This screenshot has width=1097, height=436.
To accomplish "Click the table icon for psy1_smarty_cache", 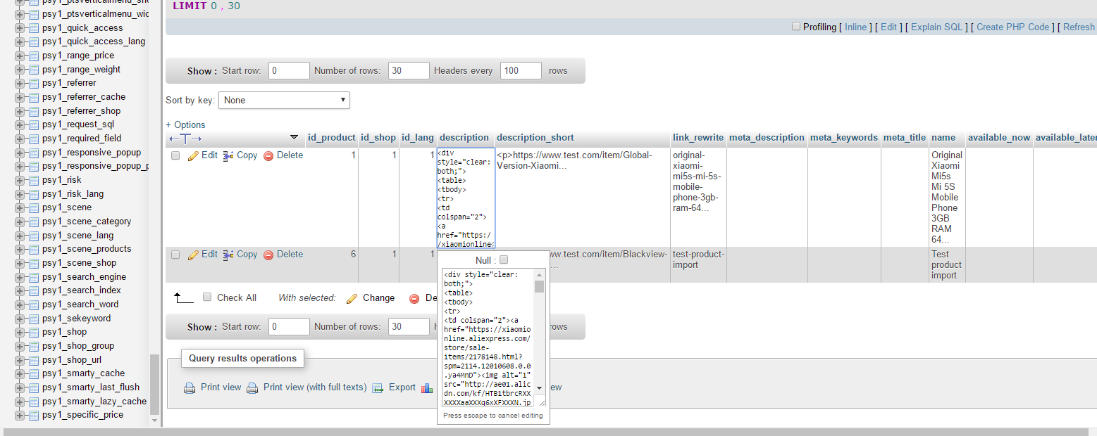I will coord(33,373).
